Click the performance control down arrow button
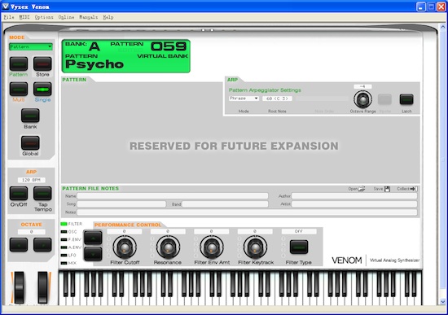The image size is (448, 315). coord(93,254)
